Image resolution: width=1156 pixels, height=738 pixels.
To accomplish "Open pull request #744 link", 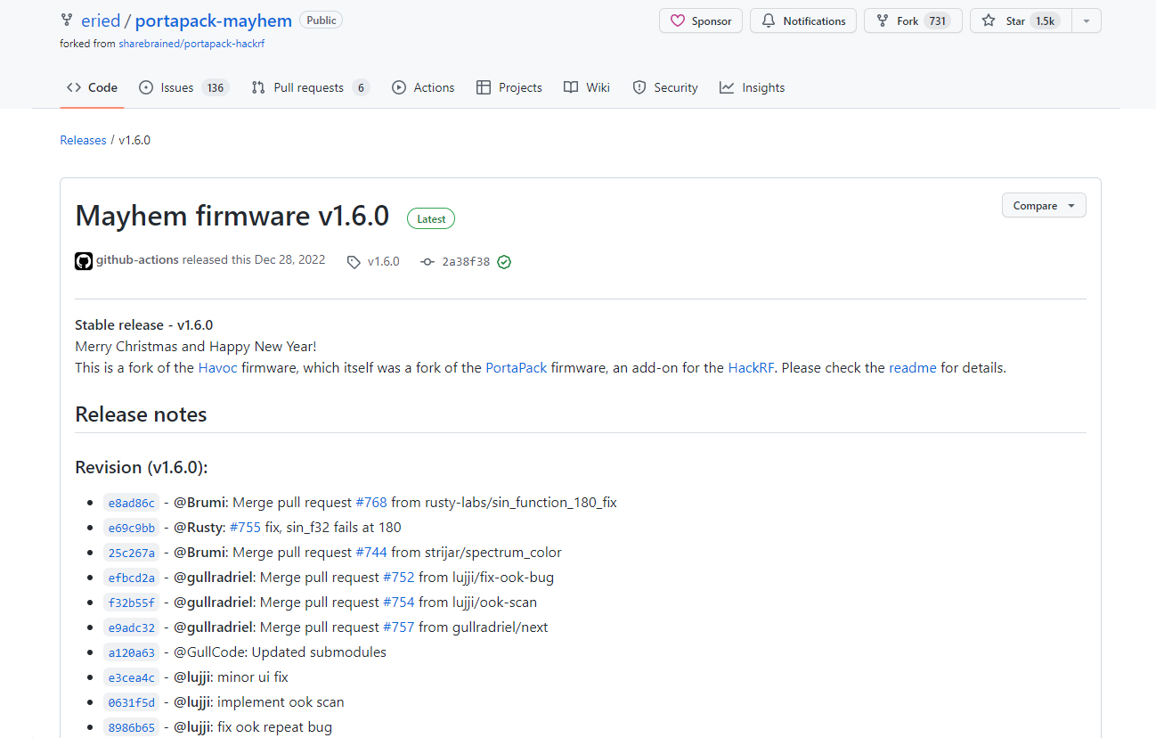I will click(371, 552).
